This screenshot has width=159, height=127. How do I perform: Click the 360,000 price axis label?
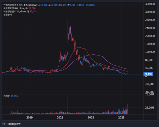point(150,4)
